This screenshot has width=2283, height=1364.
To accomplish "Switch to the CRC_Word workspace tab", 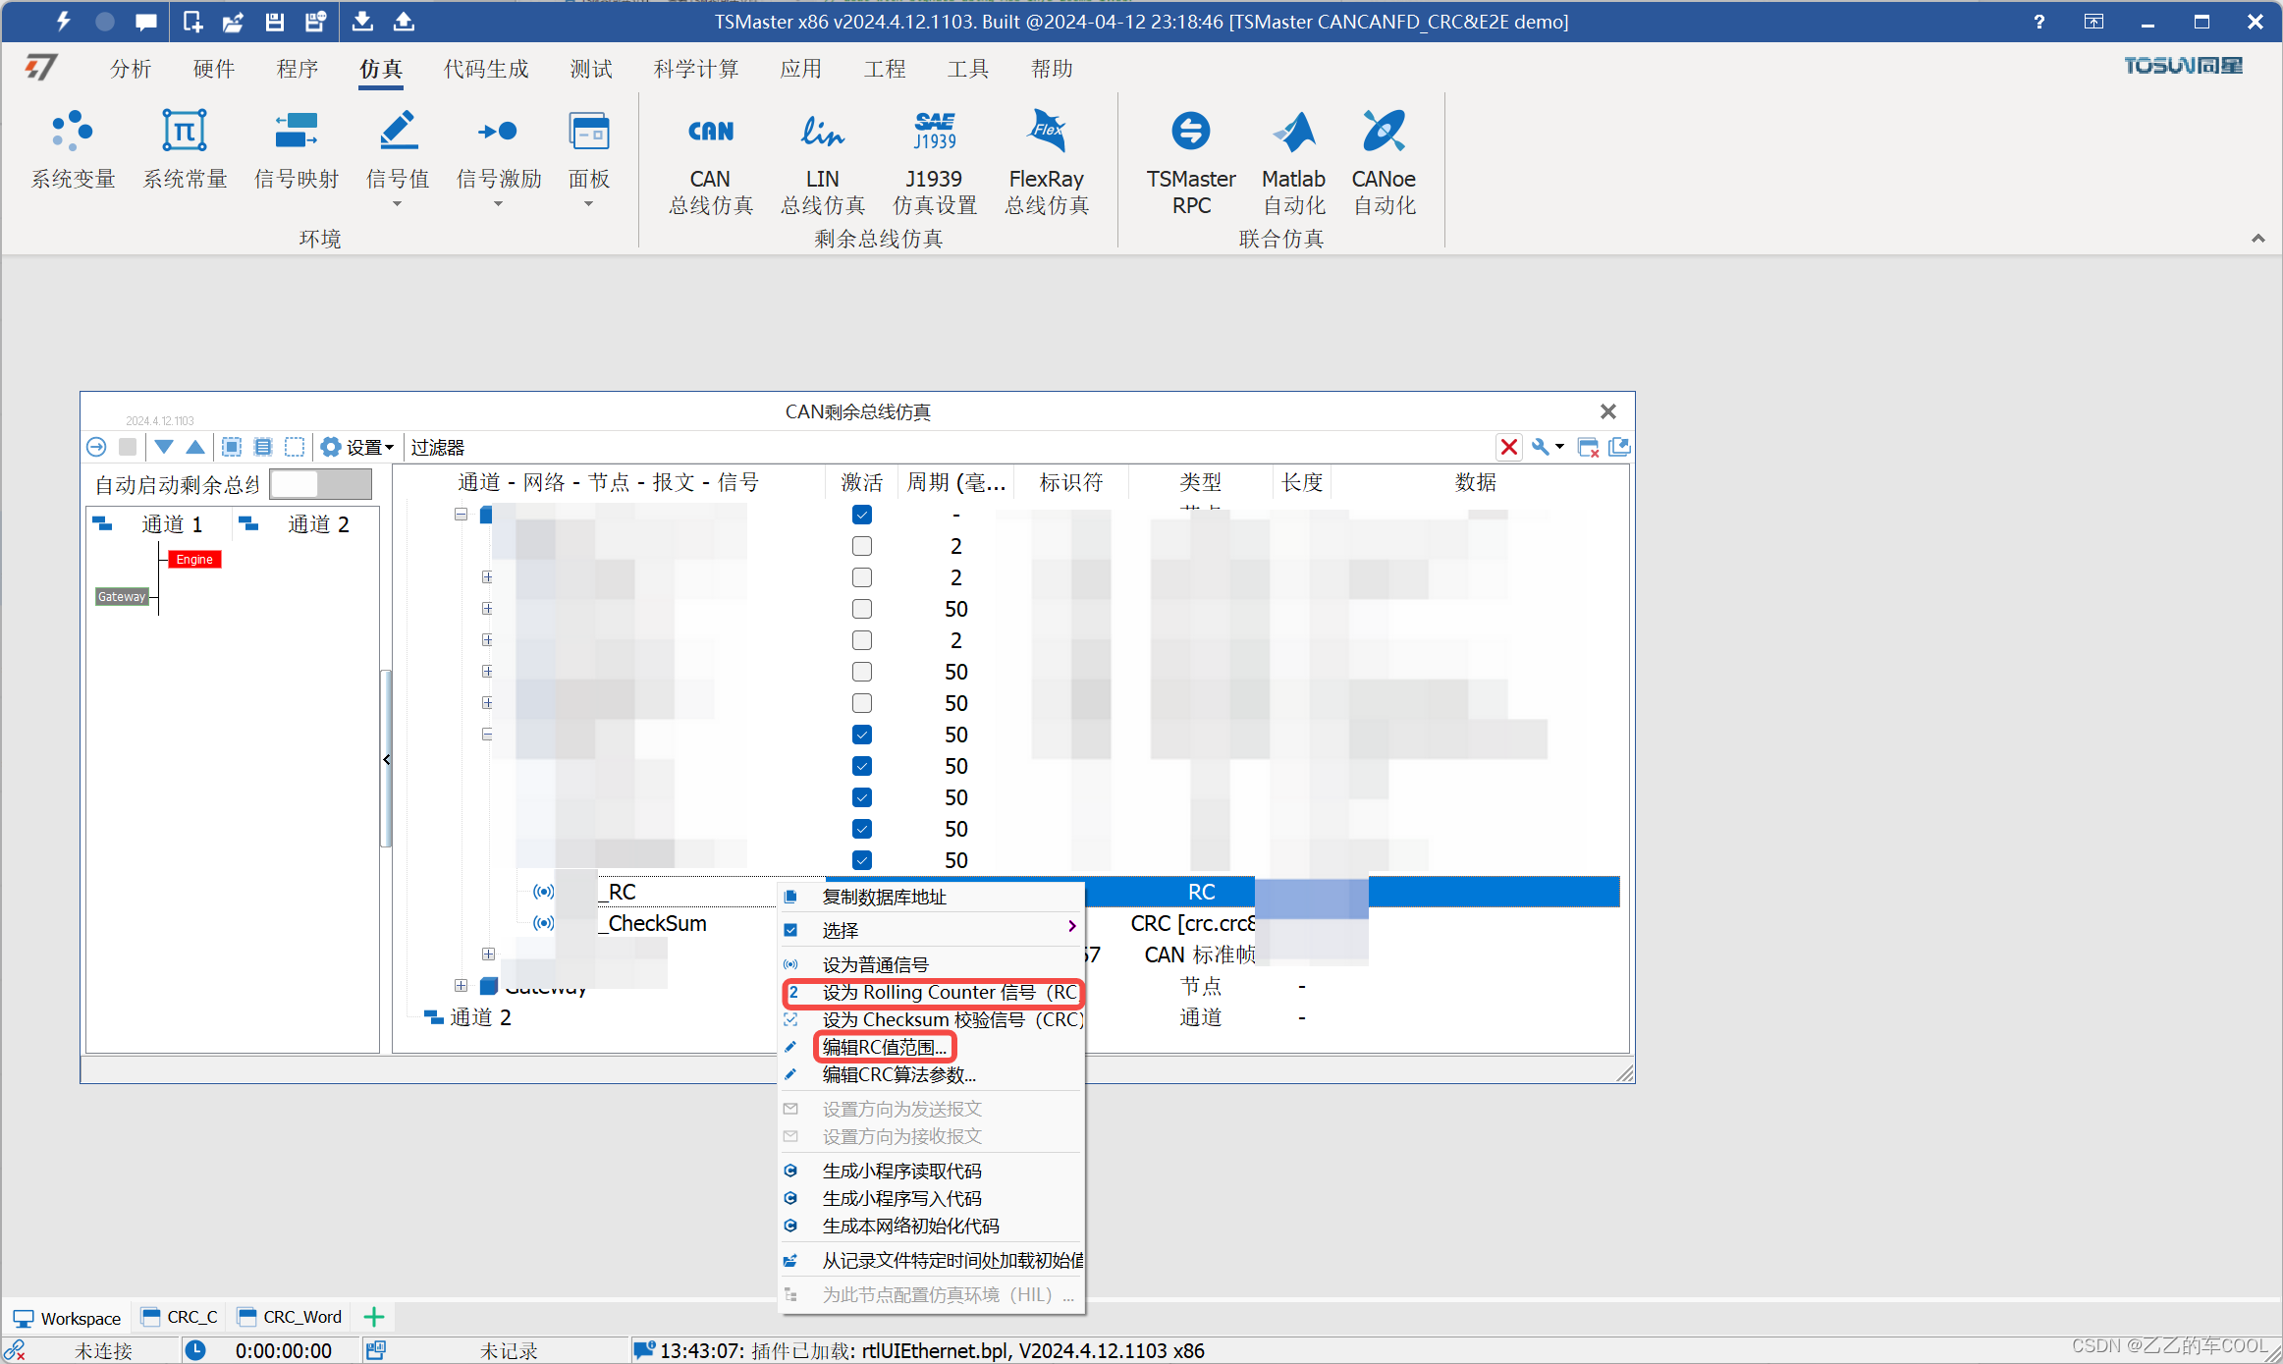I will click(x=290, y=1317).
